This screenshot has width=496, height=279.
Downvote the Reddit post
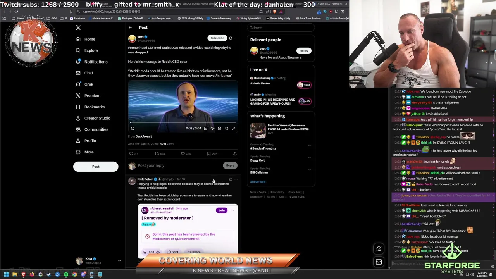pyautogui.click(x=158, y=252)
